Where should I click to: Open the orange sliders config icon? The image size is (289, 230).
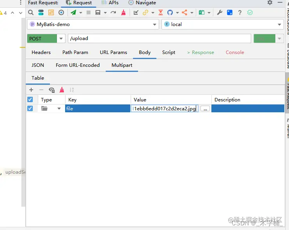(x=51, y=12)
